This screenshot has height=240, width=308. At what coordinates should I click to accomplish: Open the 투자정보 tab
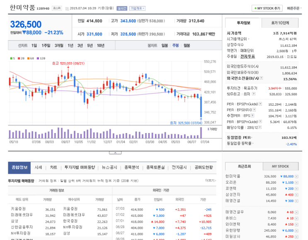click(x=243, y=23)
